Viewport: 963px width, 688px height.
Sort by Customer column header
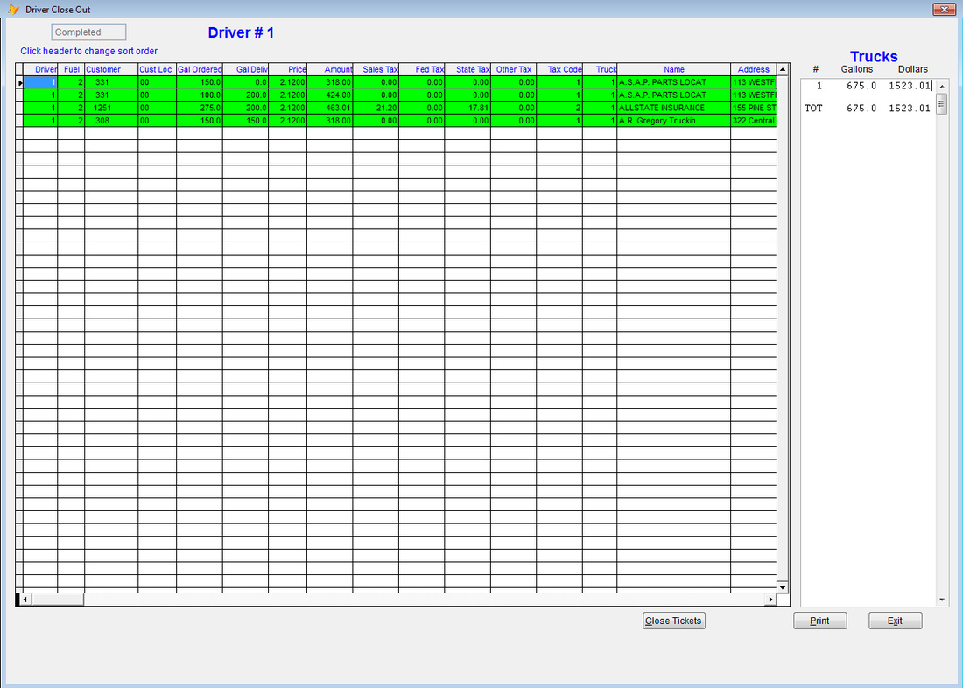pyautogui.click(x=111, y=69)
